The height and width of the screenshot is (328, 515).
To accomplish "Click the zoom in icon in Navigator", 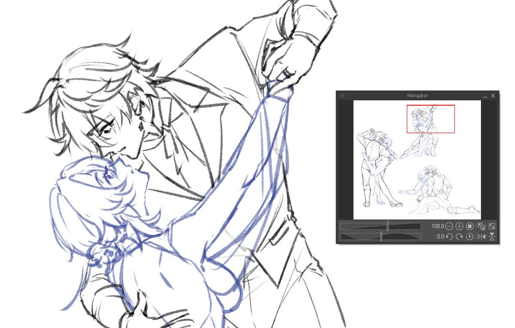I will pyautogui.click(x=460, y=226).
